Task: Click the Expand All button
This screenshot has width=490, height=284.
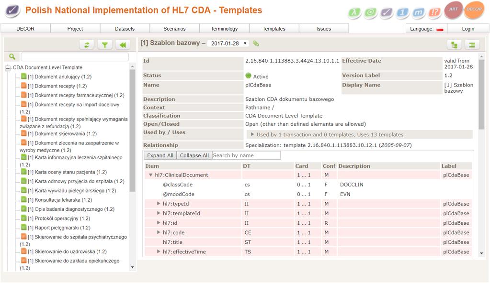Action: (x=160, y=155)
